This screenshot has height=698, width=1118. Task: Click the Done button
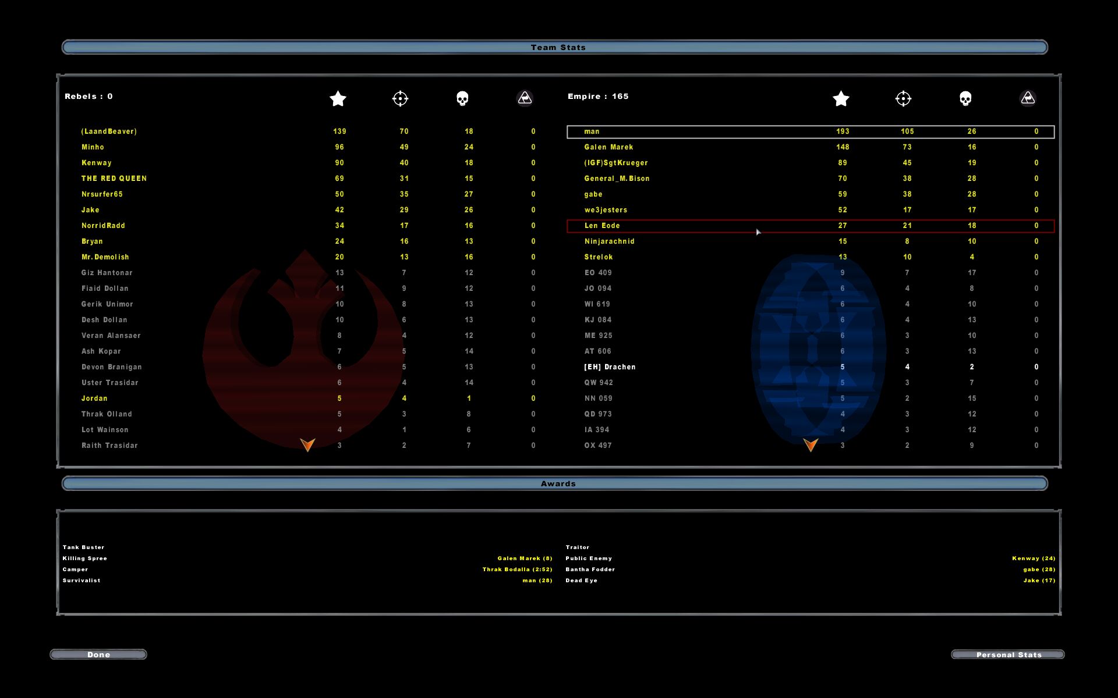[x=98, y=654]
